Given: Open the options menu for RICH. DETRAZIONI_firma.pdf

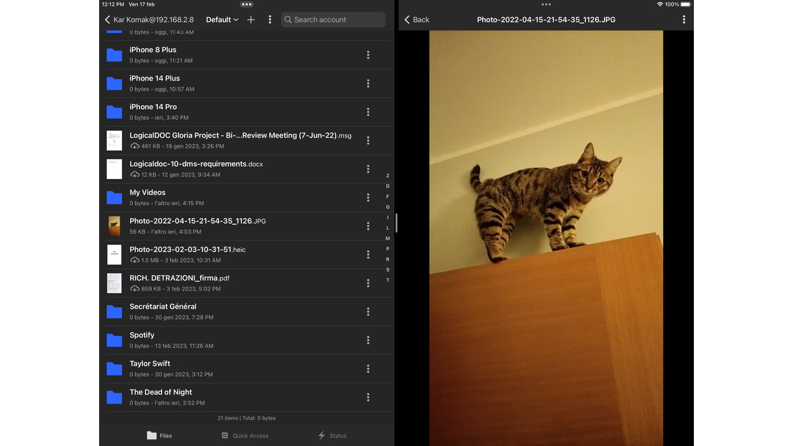Looking at the screenshot, I should click(368, 283).
